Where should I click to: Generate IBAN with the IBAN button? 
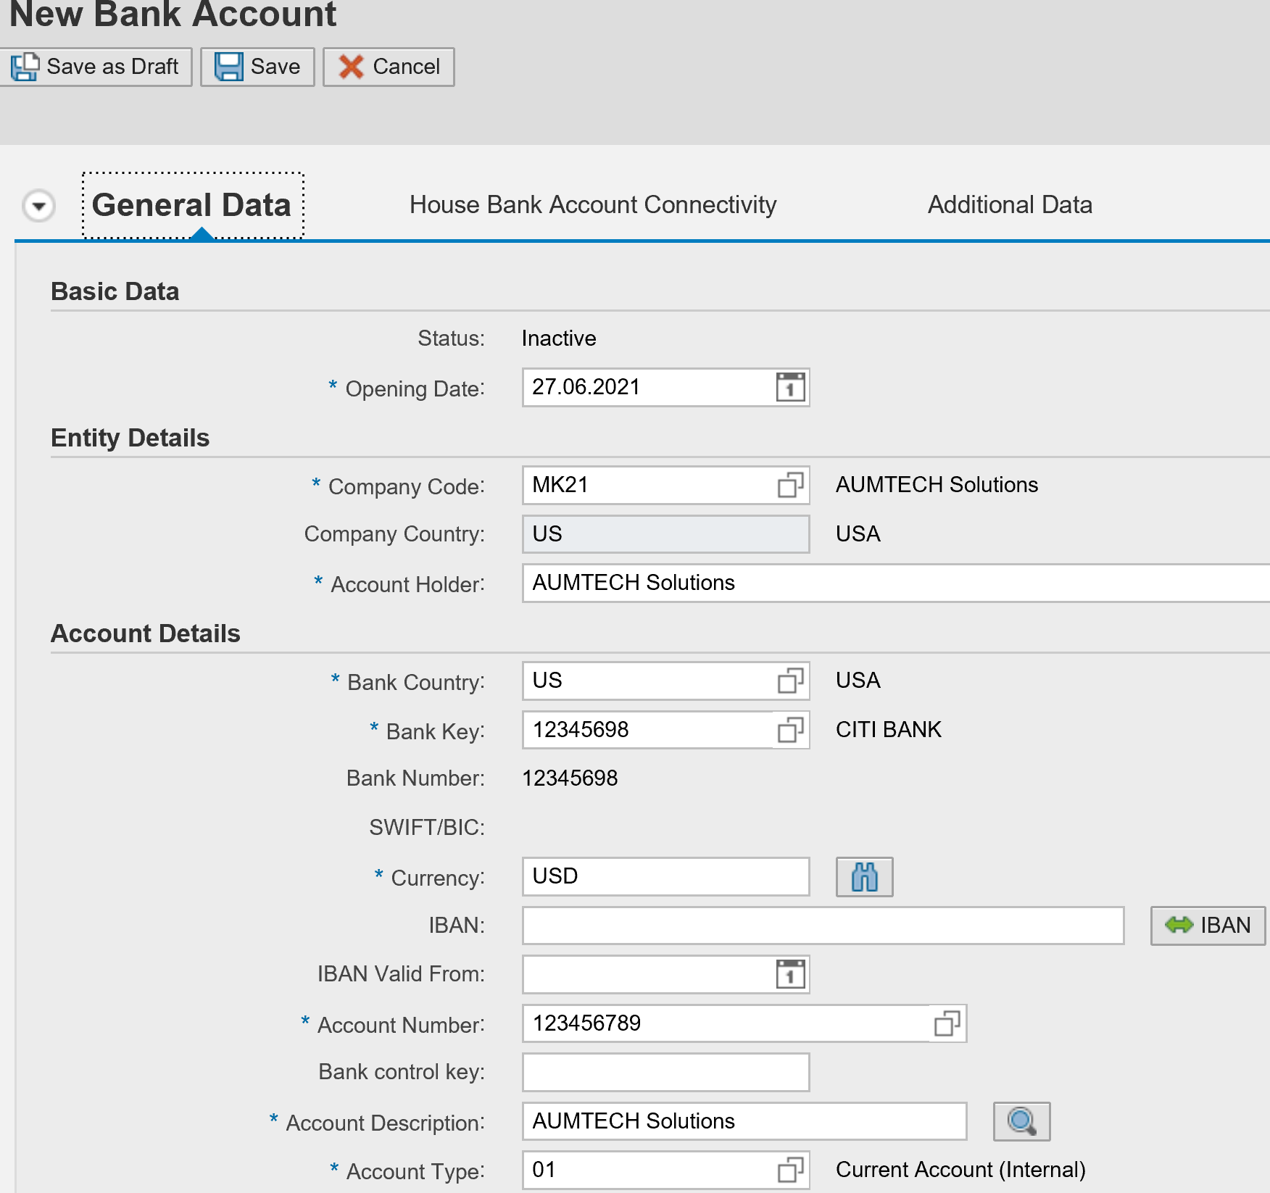(x=1208, y=926)
